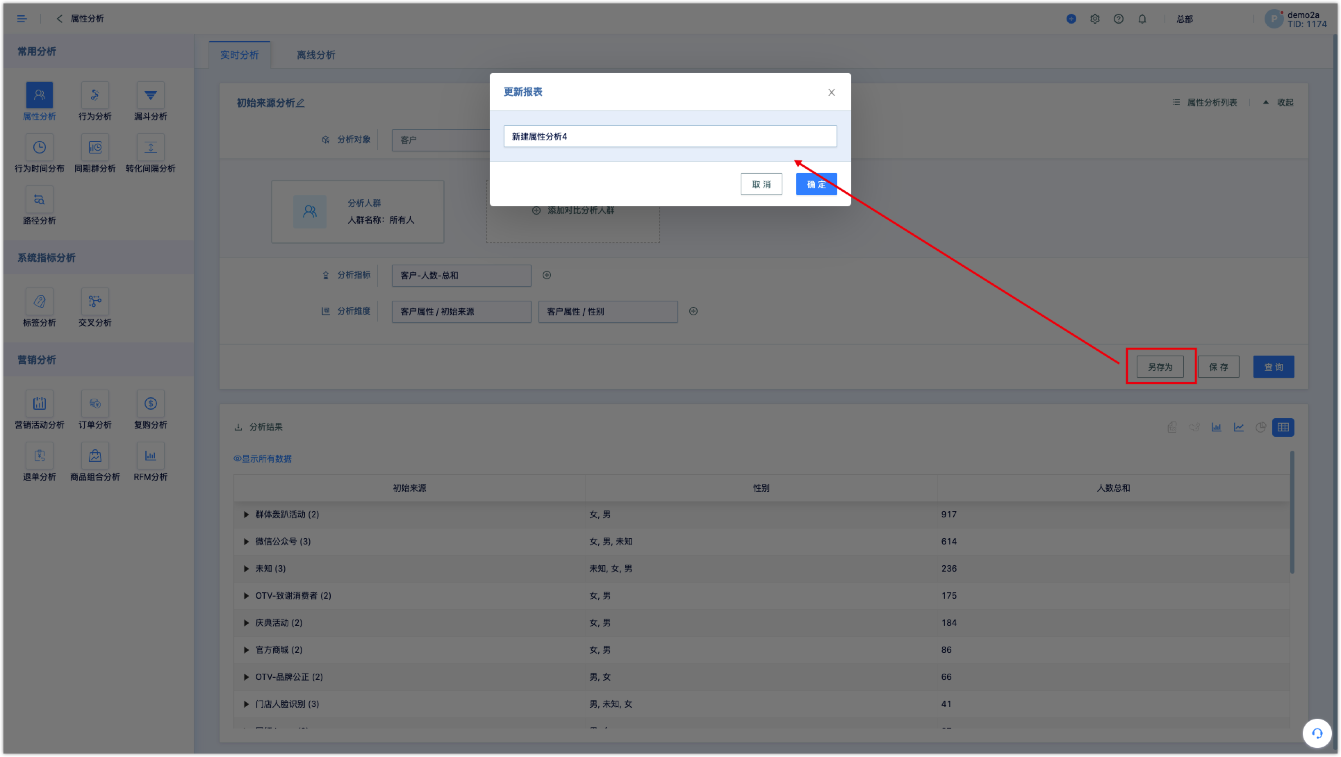
Task: Expand OTV-致谢消费者 (2) row
Action: (x=246, y=595)
